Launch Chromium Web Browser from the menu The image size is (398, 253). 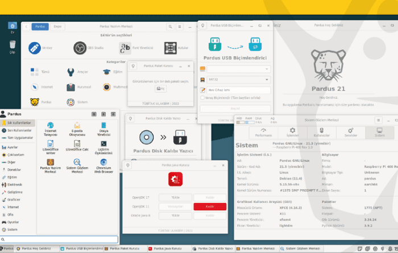coord(103,166)
